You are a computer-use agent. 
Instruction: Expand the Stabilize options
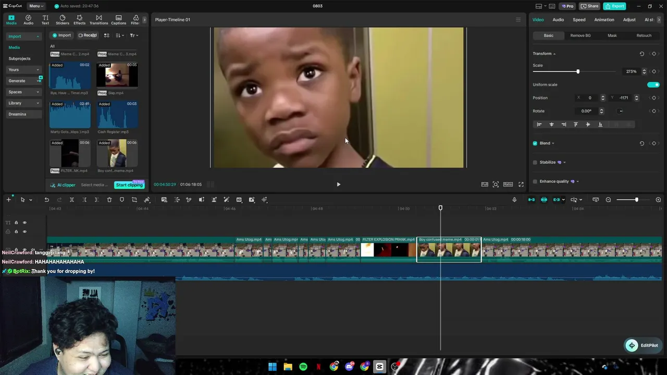pos(564,162)
